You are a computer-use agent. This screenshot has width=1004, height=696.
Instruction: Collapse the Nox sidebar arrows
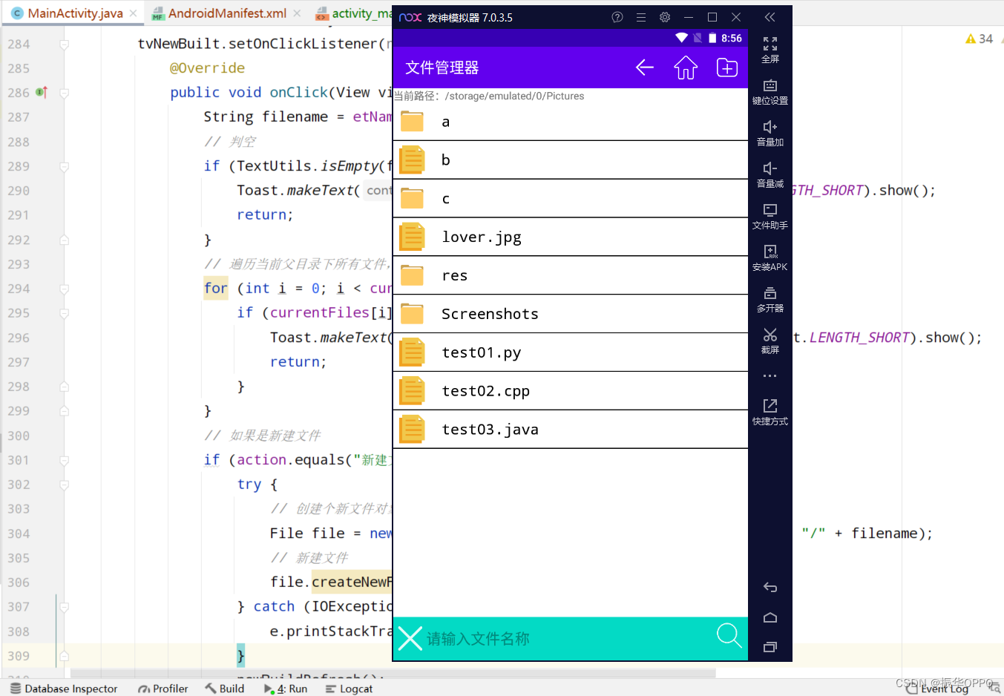point(770,17)
